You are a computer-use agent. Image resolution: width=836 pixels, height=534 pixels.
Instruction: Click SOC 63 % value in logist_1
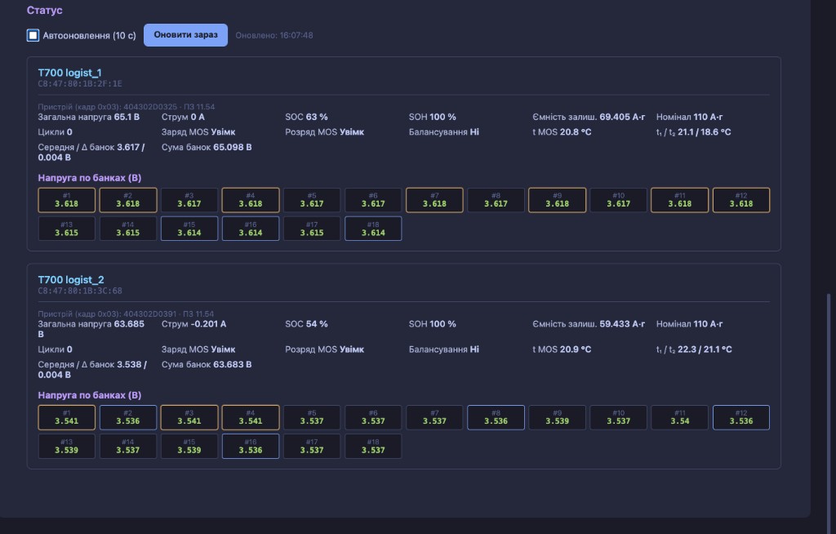click(307, 117)
